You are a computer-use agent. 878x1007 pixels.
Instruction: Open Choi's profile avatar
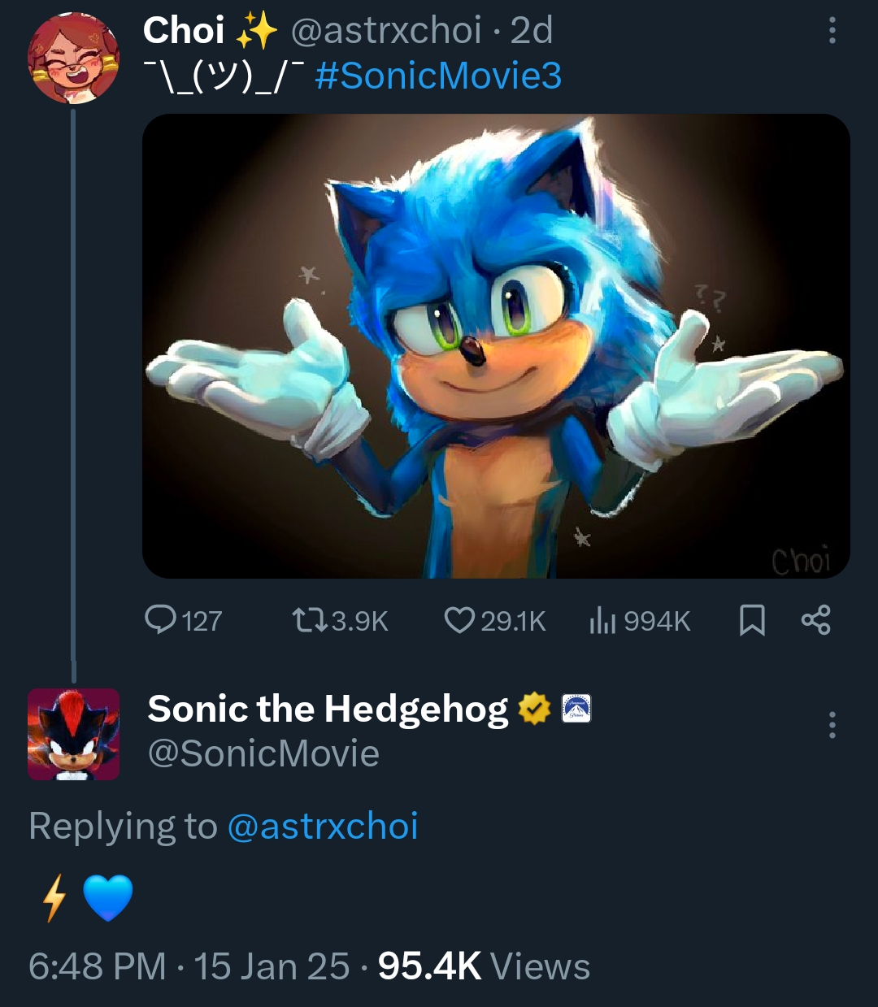pos(73,59)
